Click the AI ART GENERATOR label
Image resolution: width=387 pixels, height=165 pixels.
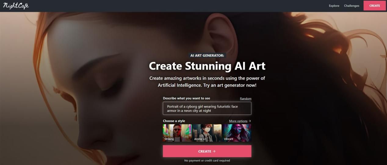207,56
